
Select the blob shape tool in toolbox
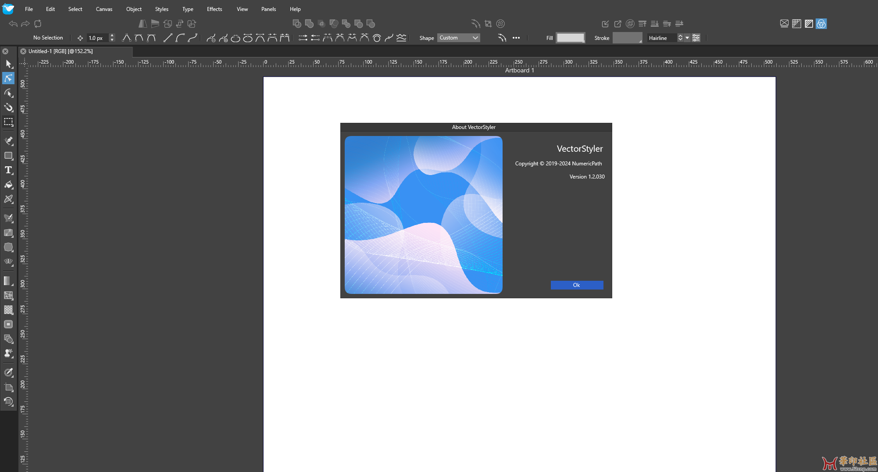[8, 247]
